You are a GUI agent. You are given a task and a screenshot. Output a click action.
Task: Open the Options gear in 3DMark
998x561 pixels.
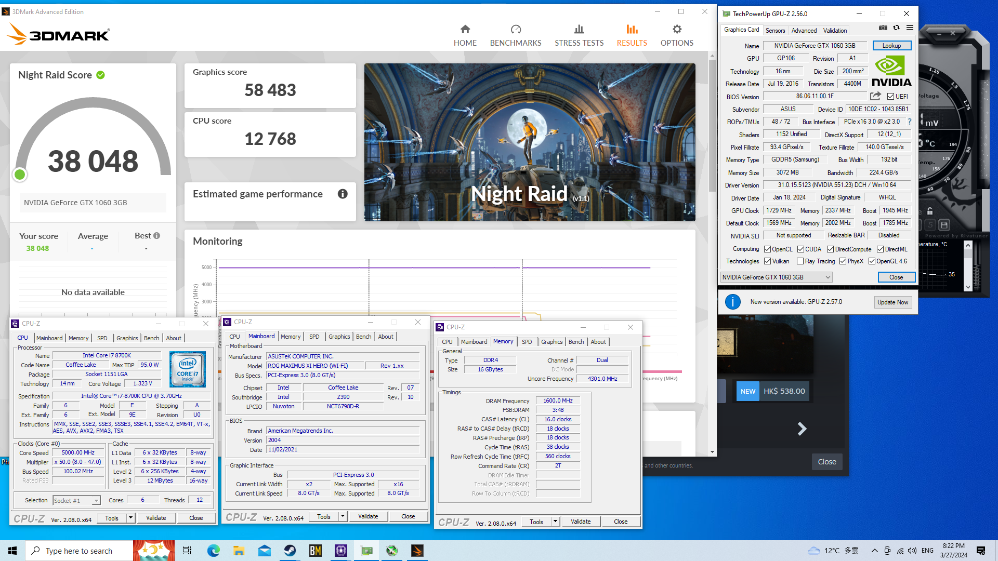point(677,35)
